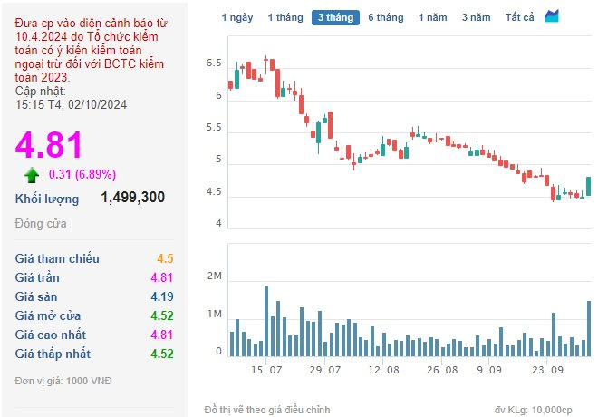The image size is (598, 417).
Task: Click the 29.07 date marker on the axis
Action: click(x=325, y=370)
